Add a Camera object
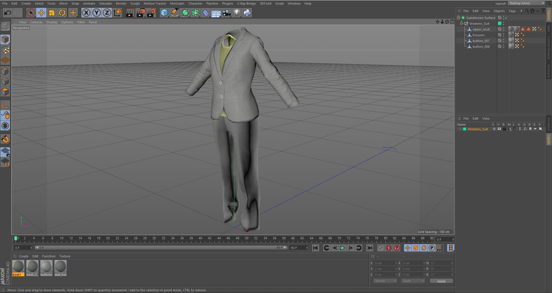Screen dimensions: 552x293 pos(227,13)
